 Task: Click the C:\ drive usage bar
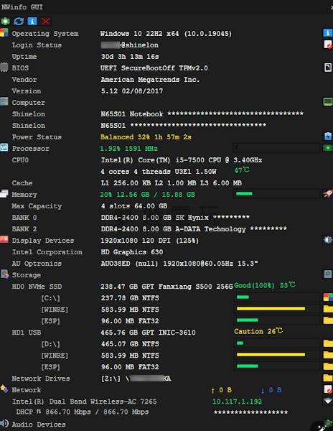(277, 297)
